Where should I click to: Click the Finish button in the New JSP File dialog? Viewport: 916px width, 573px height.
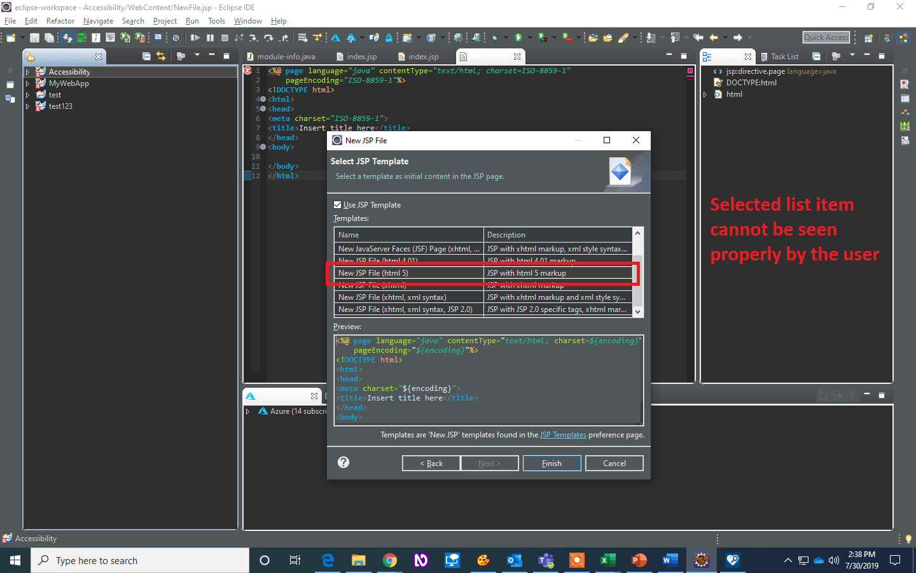(x=552, y=463)
